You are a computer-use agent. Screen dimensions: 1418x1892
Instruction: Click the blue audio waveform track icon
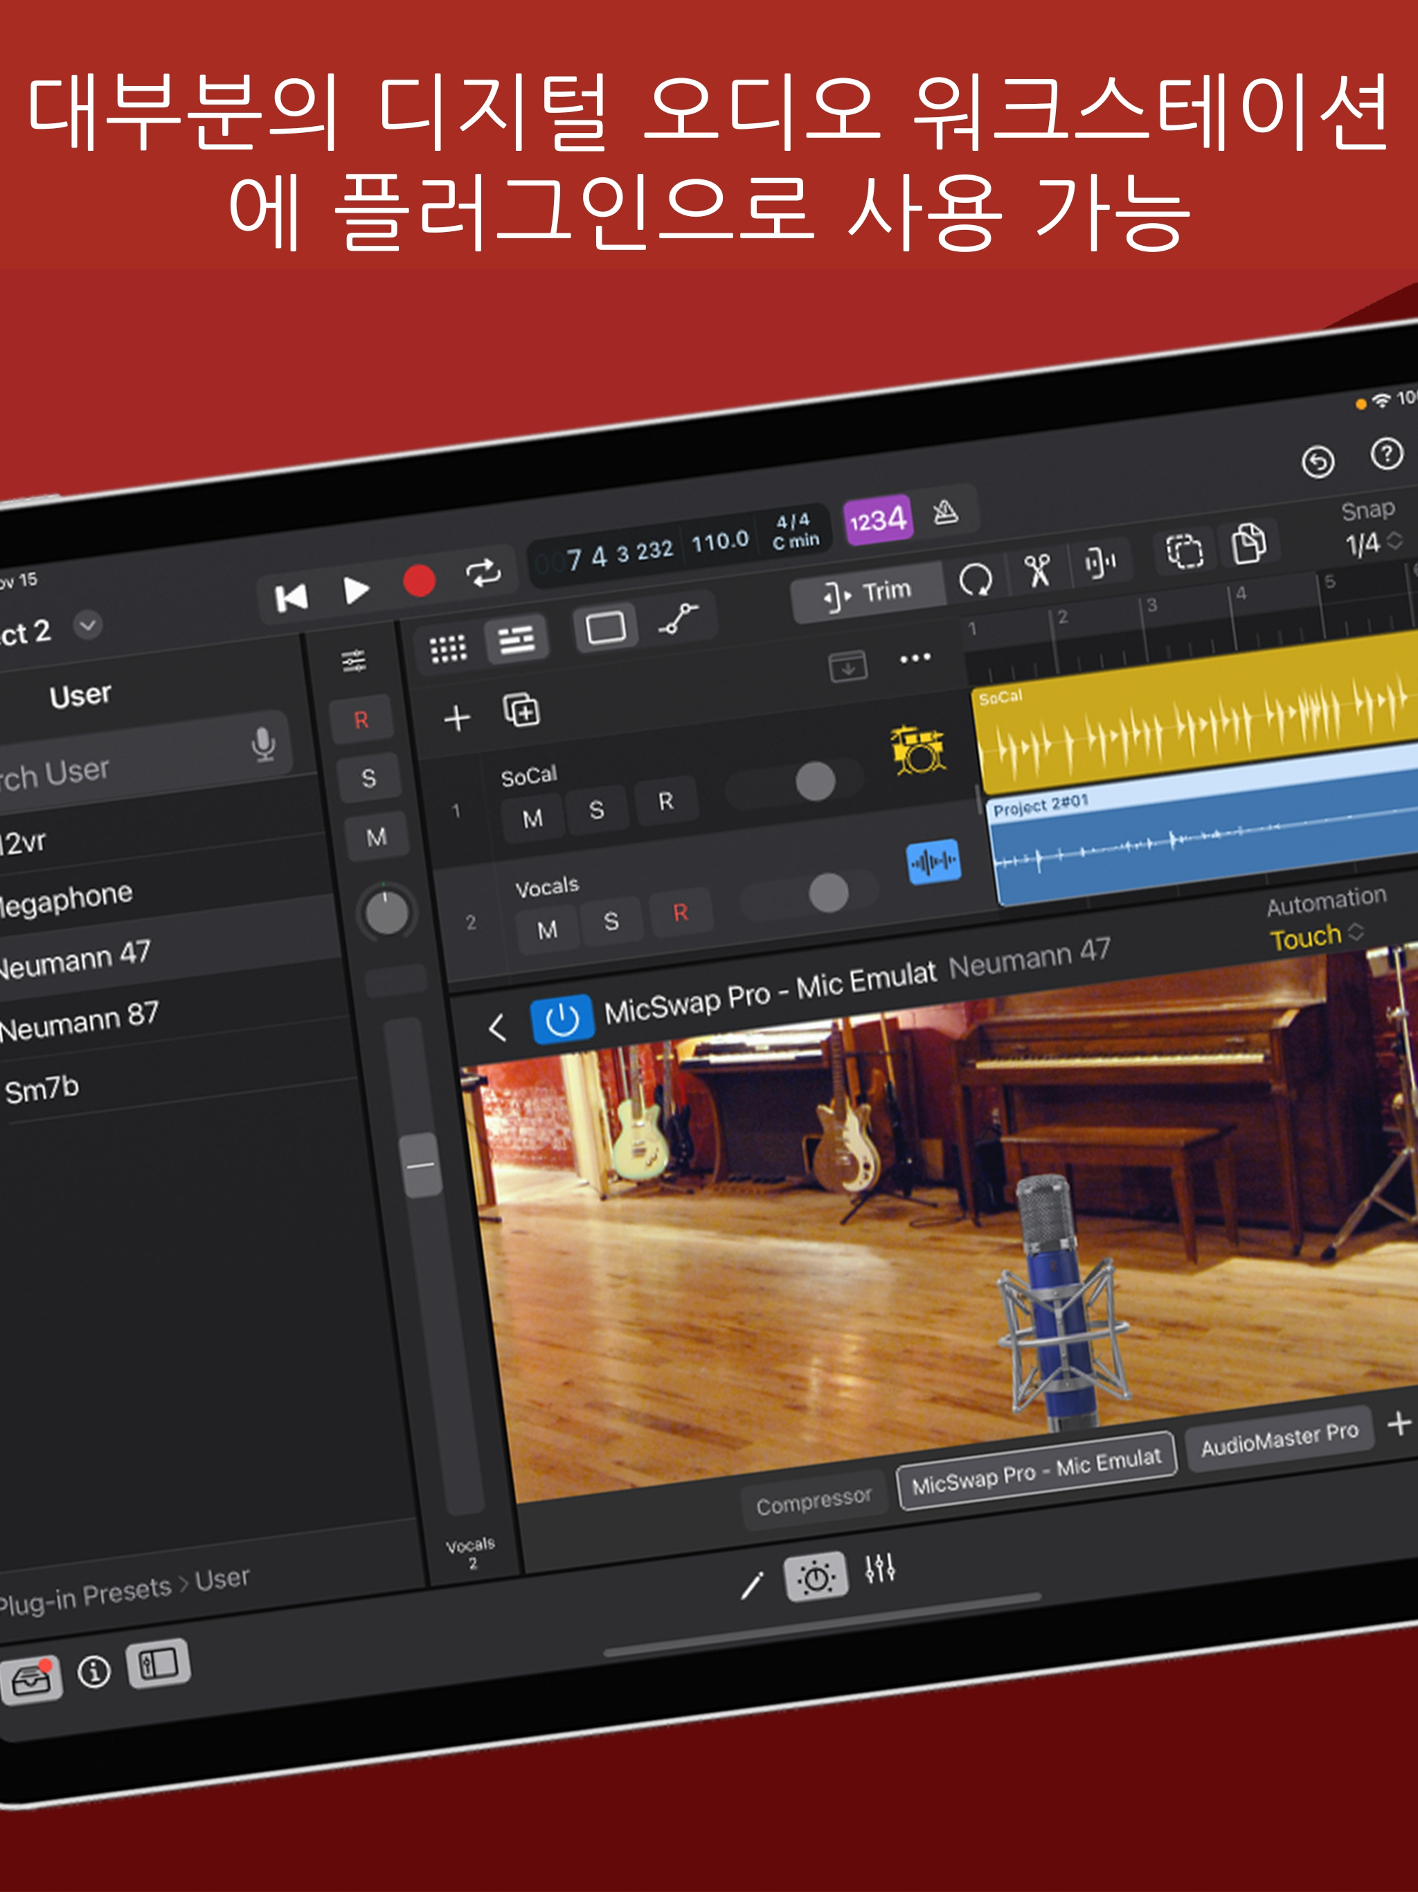(x=933, y=862)
